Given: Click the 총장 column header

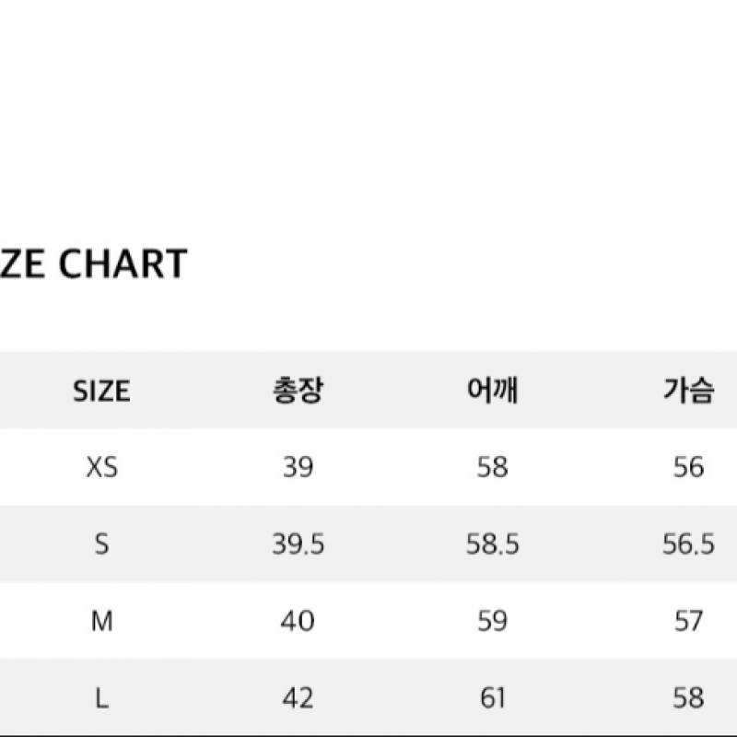Looking at the screenshot, I should (x=298, y=390).
